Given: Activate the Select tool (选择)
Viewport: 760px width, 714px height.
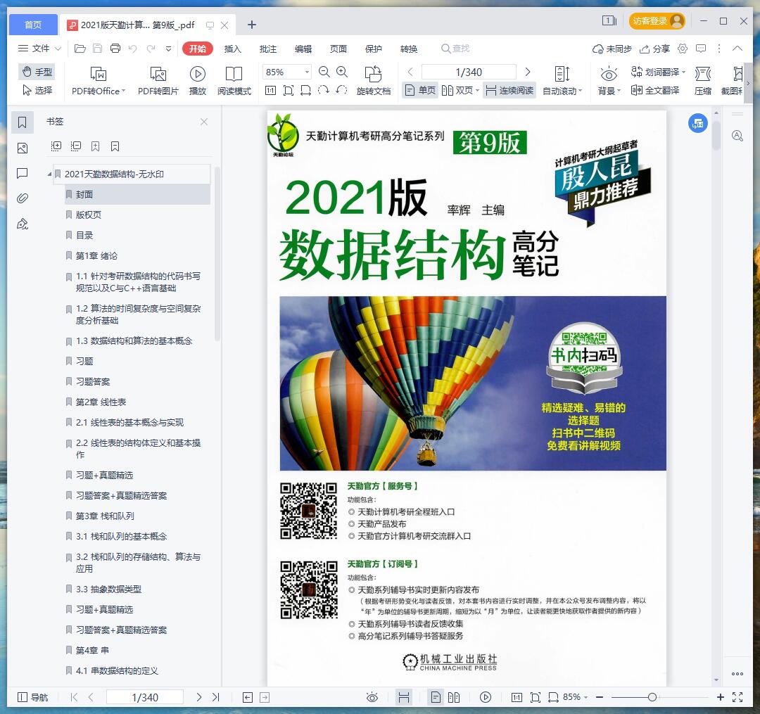Looking at the screenshot, I should pyautogui.click(x=37, y=90).
